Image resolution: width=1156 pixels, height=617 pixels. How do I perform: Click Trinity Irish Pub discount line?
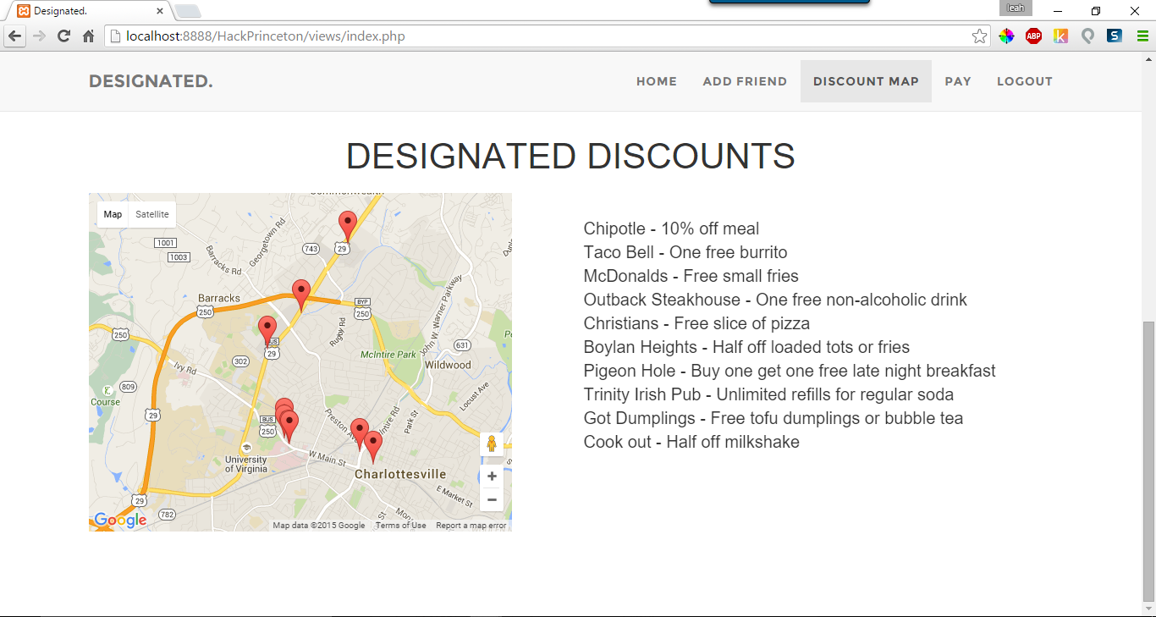coord(768,394)
